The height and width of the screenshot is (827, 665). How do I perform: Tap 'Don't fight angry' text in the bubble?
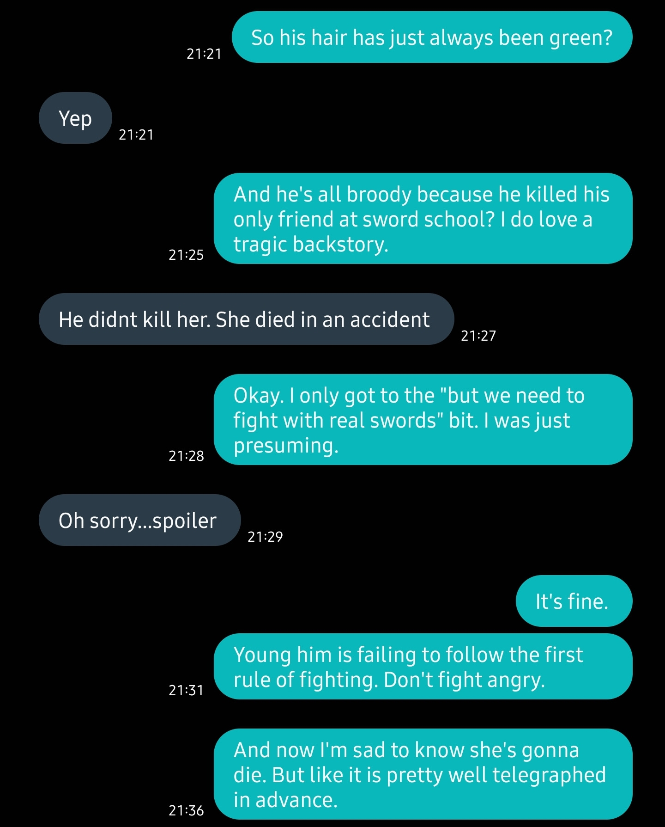coord(464,680)
